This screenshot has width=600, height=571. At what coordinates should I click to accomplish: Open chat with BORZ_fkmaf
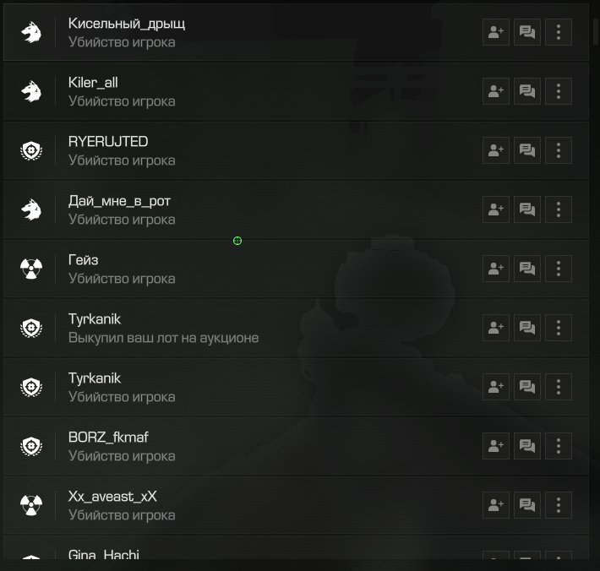527,446
